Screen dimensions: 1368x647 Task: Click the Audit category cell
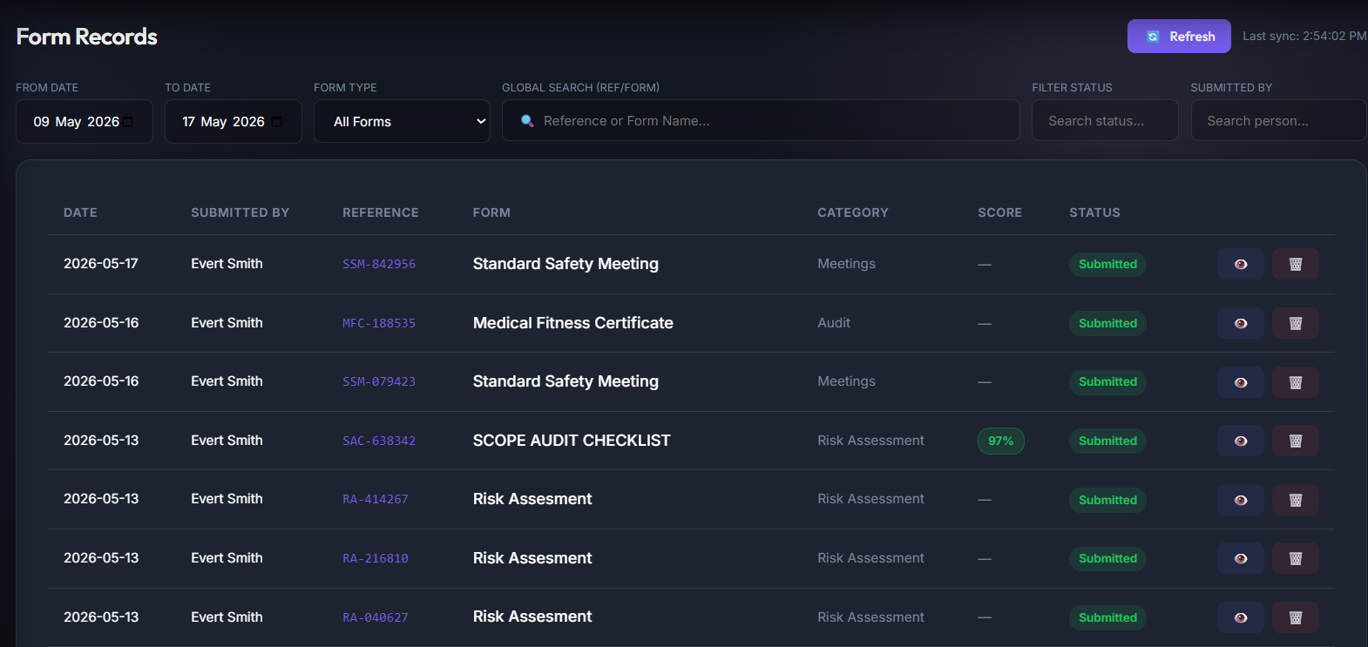(834, 323)
